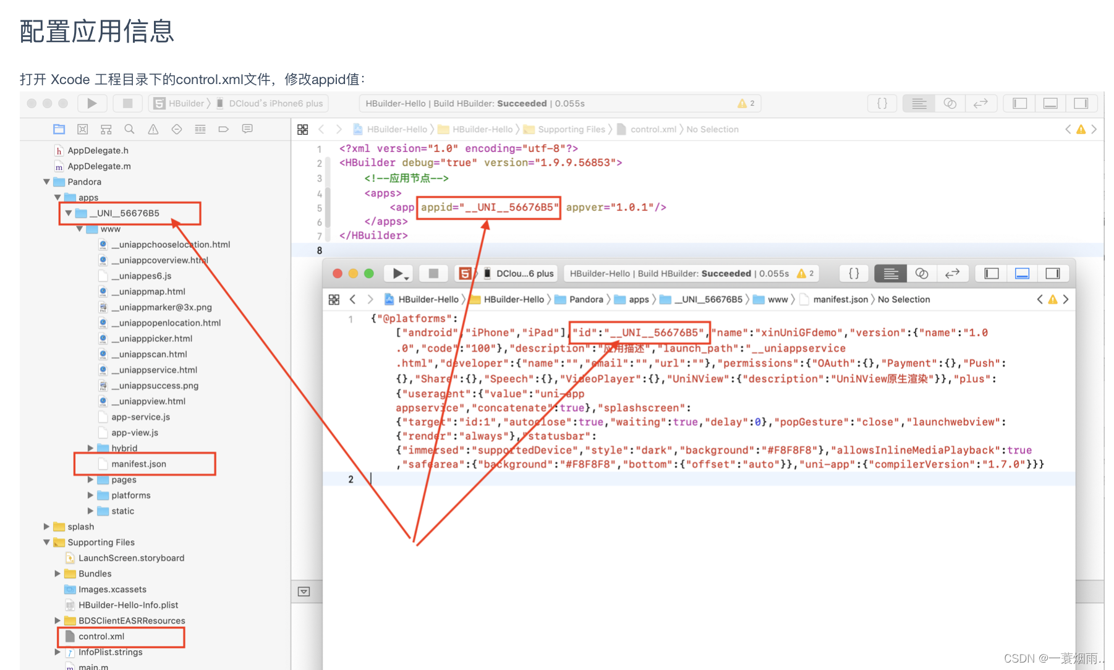This screenshot has height=670, width=1114.
Task: Toggle navigator pane in back window toolbar
Action: (1020, 103)
